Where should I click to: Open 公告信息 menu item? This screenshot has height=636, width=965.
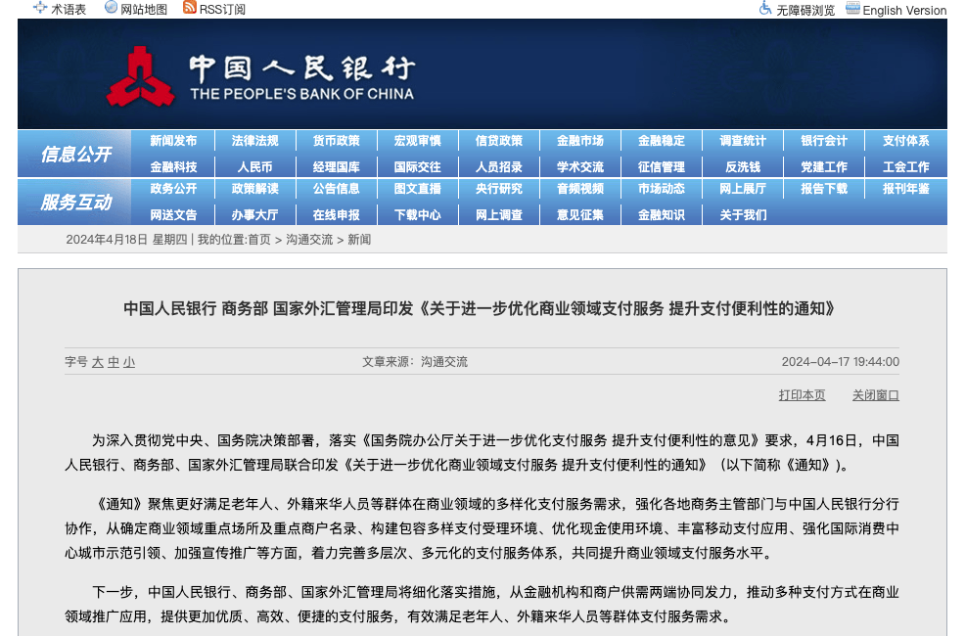(336, 189)
